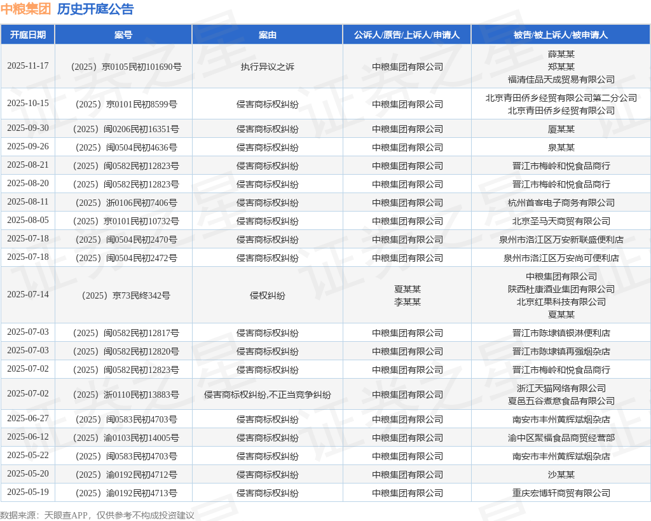The image size is (651, 521).
Task: Click the 历史开庭公告 title text
Action: click(x=95, y=9)
